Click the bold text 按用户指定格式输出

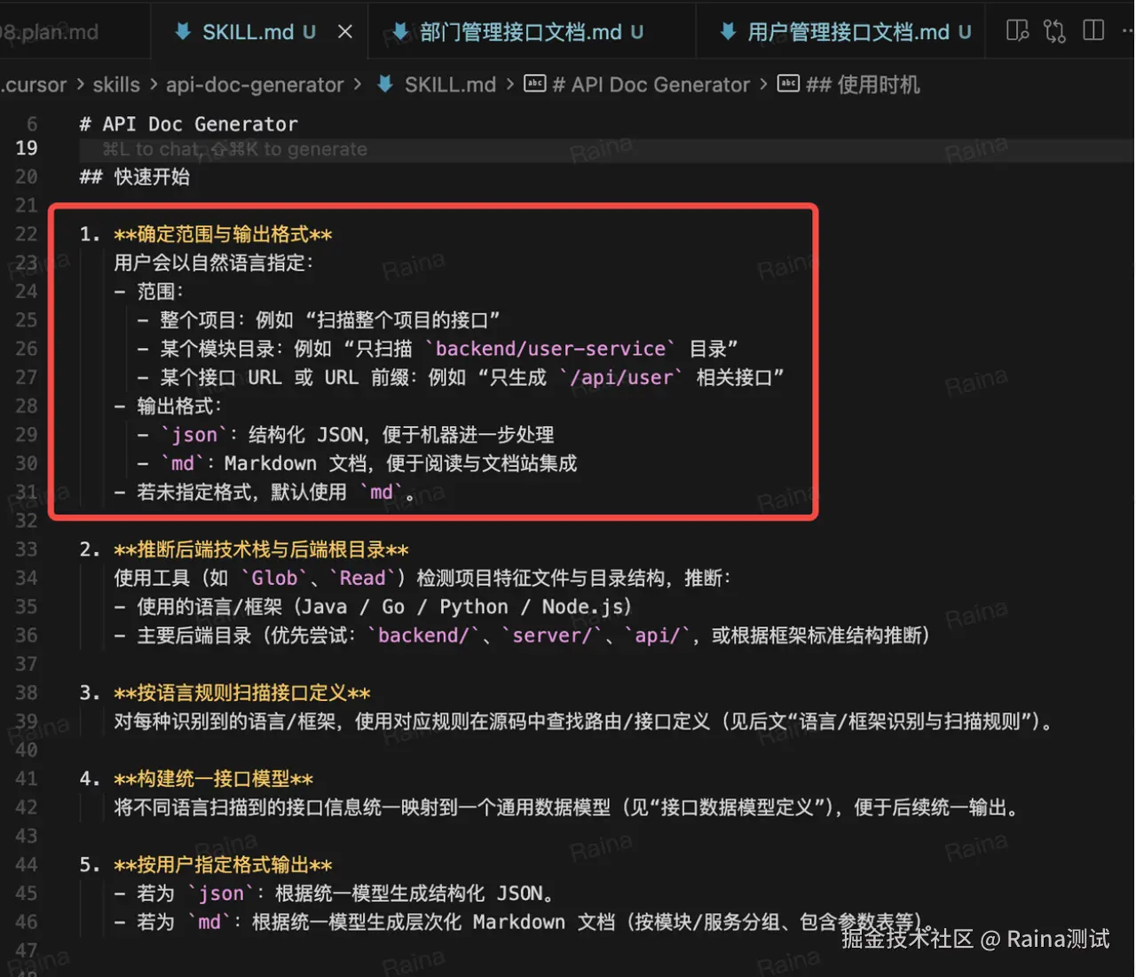[223, 865]
